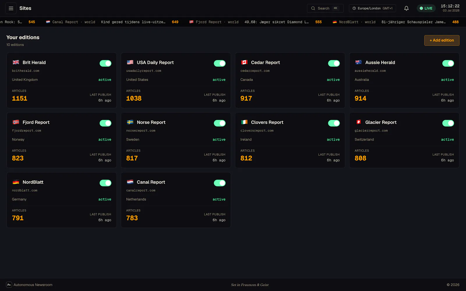Click the Kind gered tijdens ticker headline
466x291 pixels.
pos(133,22)
